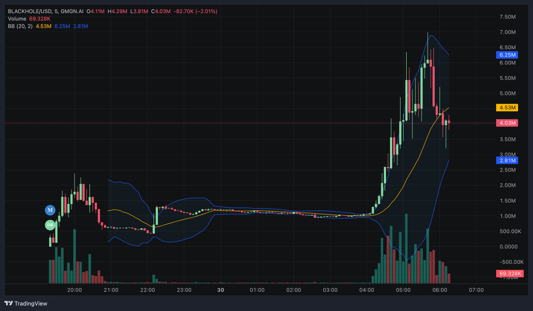Click the blue 2.81M lower band price tag
The image size is (533, 311).
(x=507, y=160)
